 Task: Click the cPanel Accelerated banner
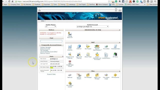[80, 16]
